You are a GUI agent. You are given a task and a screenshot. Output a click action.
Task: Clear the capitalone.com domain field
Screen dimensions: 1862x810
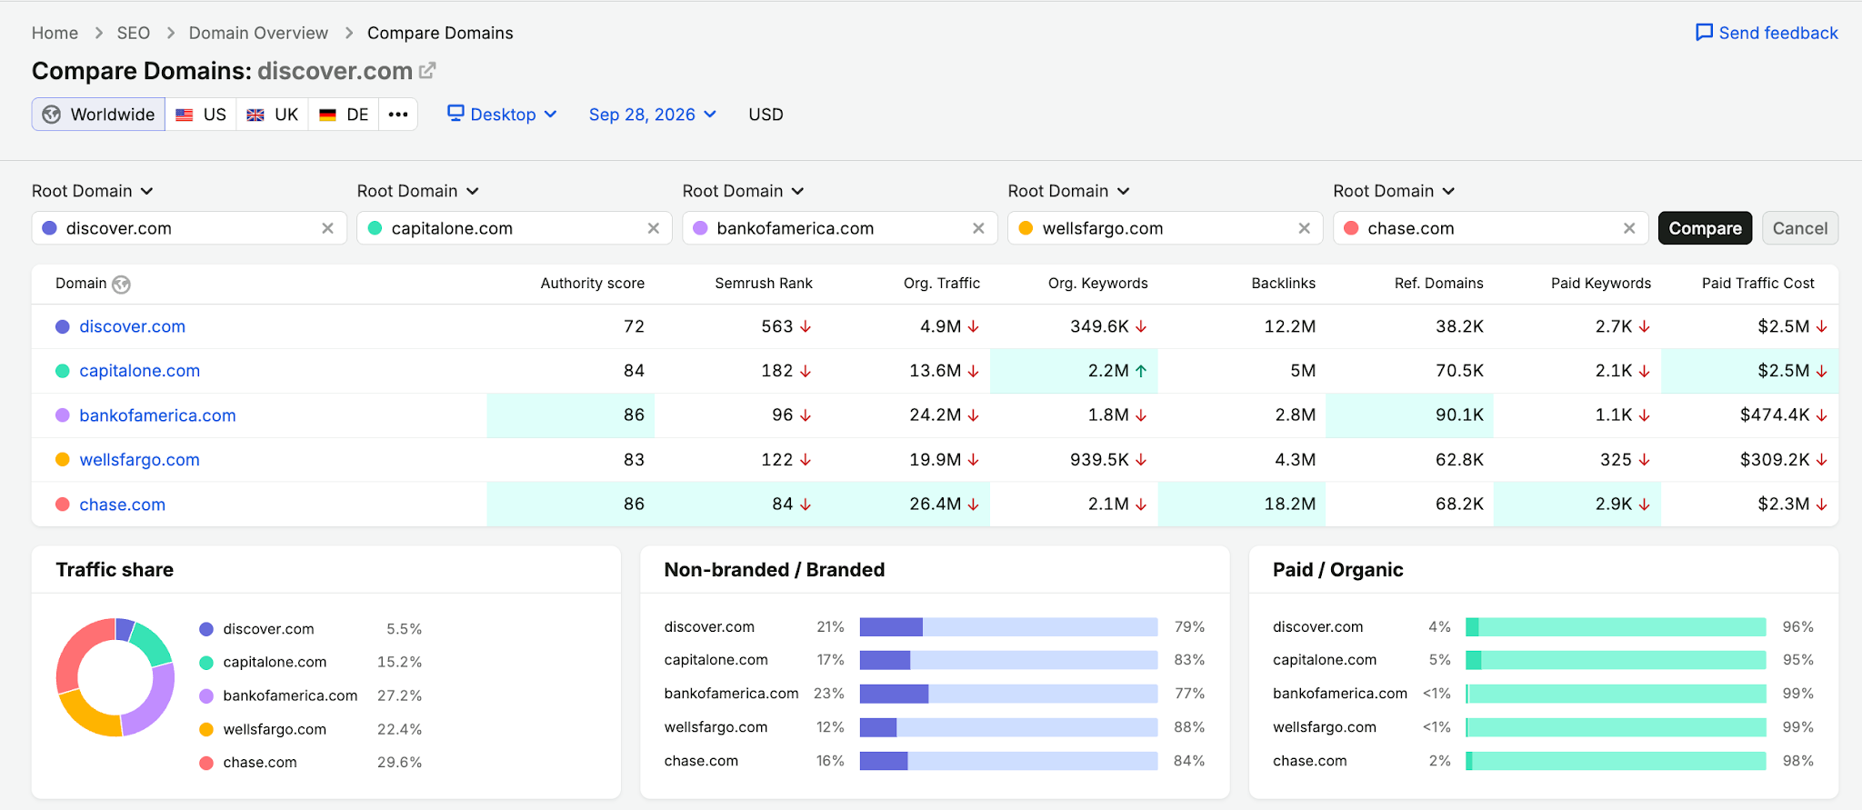(x=653, y=228)
